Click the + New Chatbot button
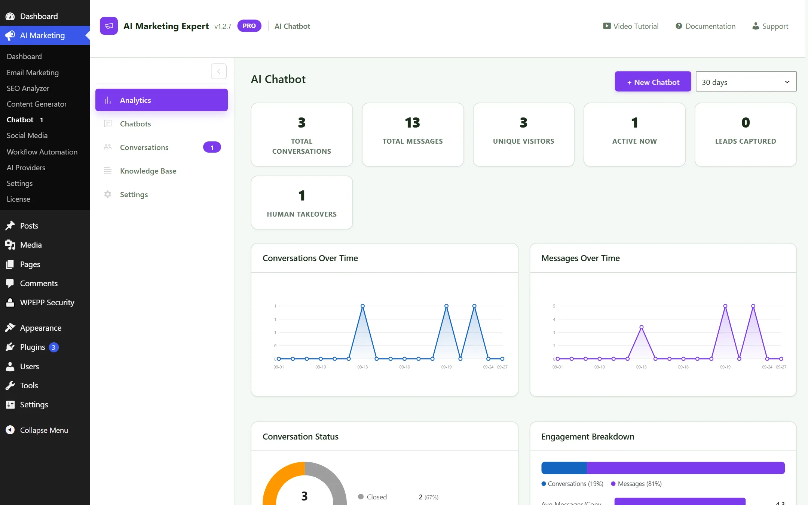 pos(653,82)
